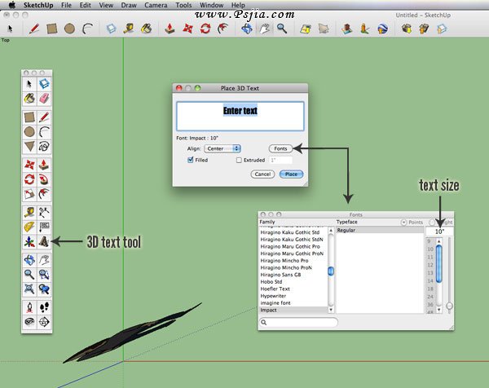The height and width of the screenshot is (388, 489).
Task: Select the Points radio button
Action: click(403, 222)
